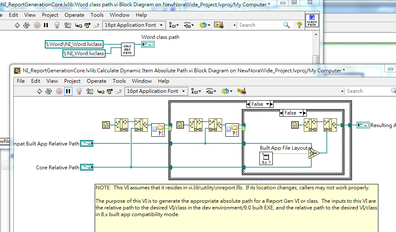Image resolution: width=396 pixels, height=232 pixels.
Task: Open Align Objects dropdown in Word class path window
Action: (174, 25)
